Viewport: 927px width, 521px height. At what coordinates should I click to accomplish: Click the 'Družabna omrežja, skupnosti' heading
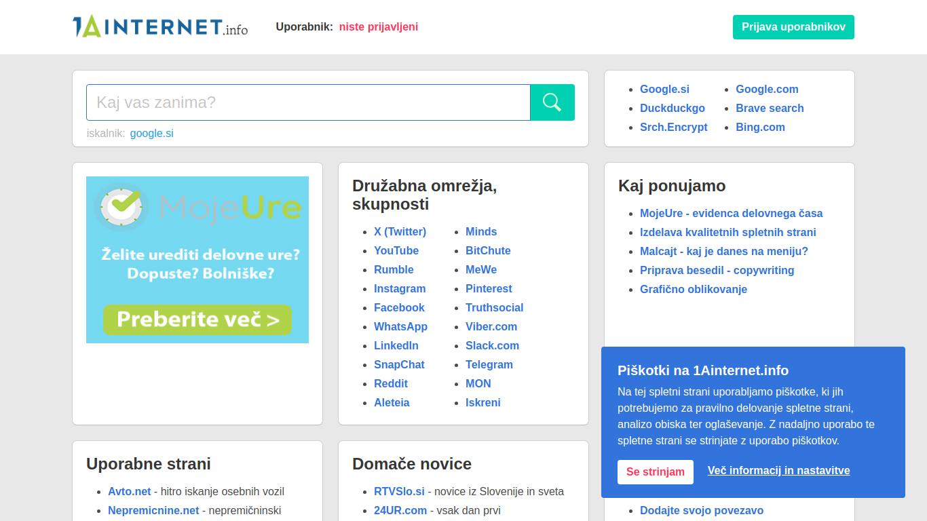click(x=424, y=195)
